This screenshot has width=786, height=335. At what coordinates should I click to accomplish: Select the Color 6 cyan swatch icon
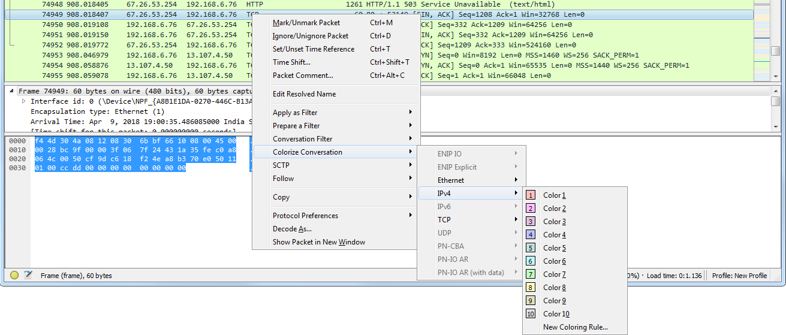tap(531, 261)
